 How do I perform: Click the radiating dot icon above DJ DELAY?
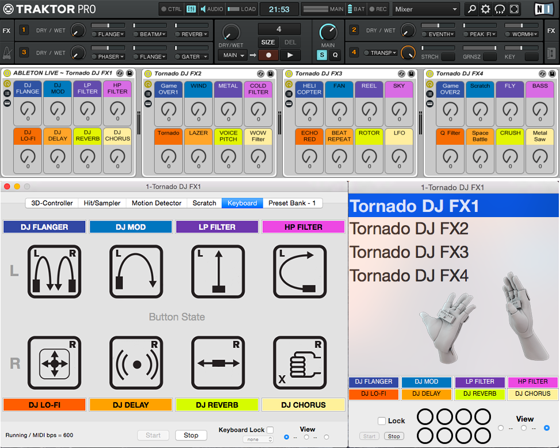[136, 363]
